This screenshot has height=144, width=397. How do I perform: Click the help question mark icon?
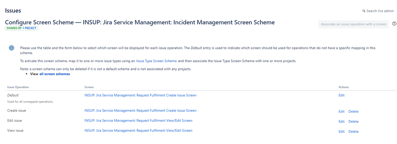[x=394, y=24]
